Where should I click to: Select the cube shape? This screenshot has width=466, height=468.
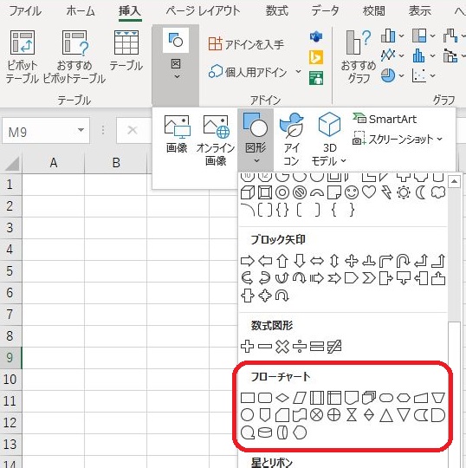248,192
